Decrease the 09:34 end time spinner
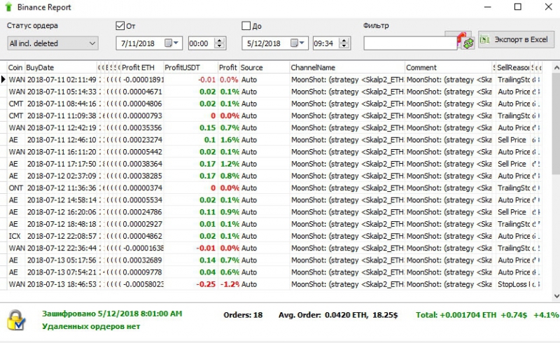 (x=344, y=46)
